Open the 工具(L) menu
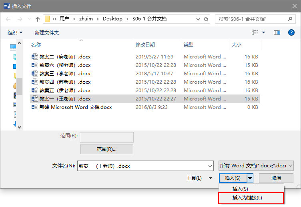 tap(199, 178)
